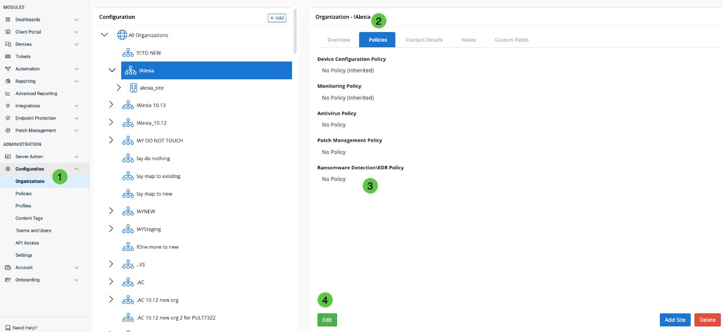Click the Automation icon in sidebar
723x332 pixels.
pos(8,69)
